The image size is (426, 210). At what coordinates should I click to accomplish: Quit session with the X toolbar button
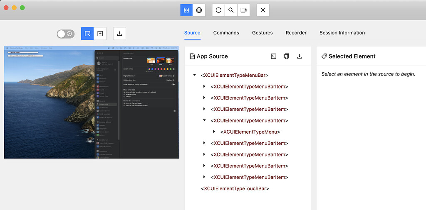[x=263, y=10]
